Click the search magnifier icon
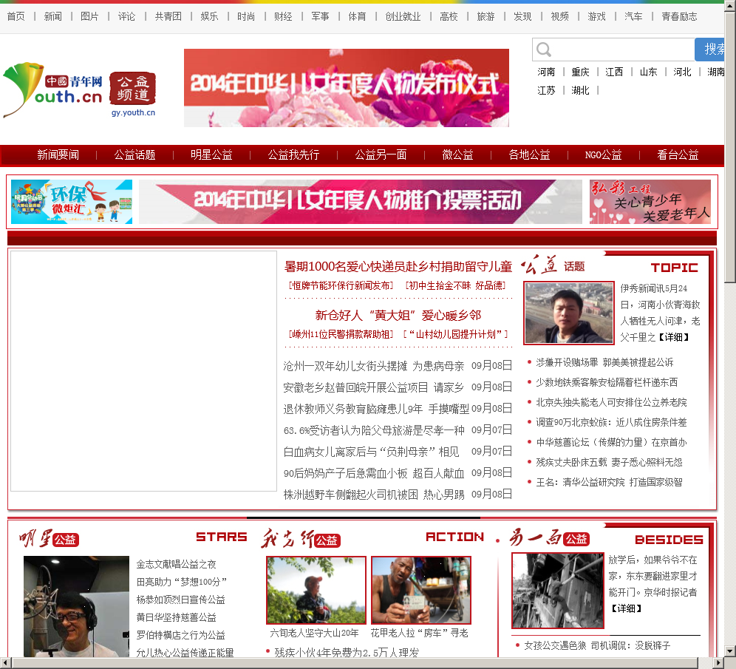736x669 pixels. tap(544, 50)
